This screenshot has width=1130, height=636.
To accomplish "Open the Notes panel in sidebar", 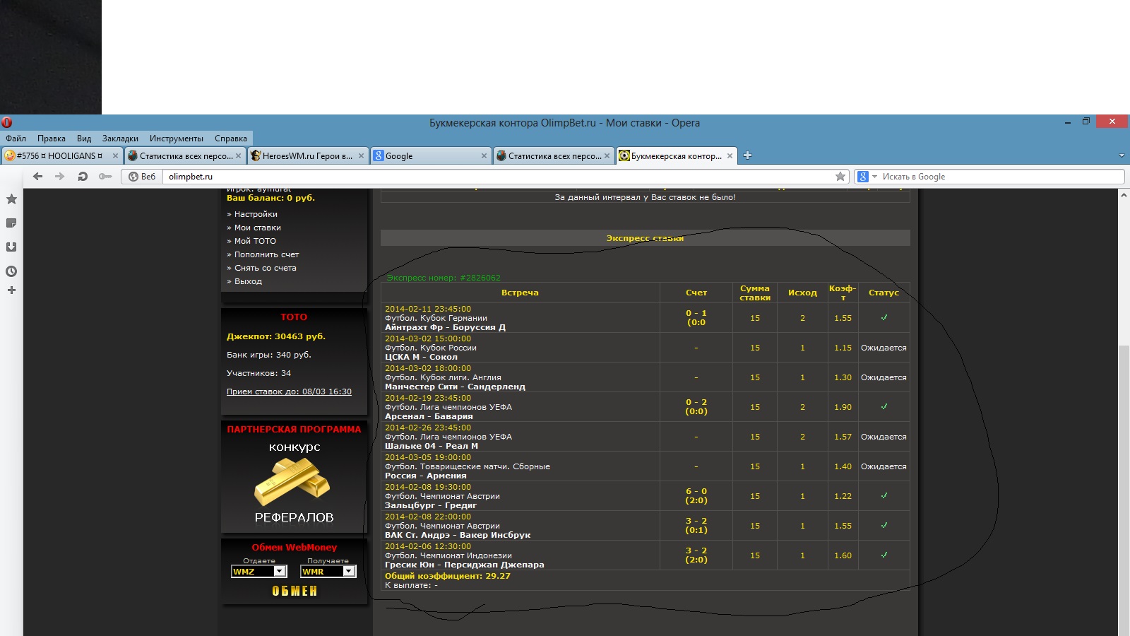I will pos(11,223).
